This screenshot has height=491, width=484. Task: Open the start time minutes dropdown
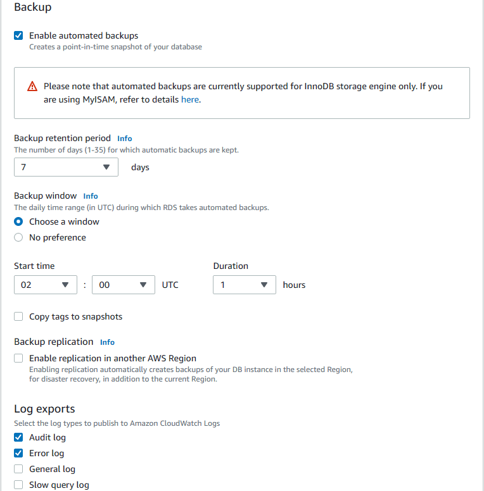coord(123,285)
